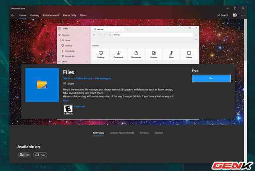Screen dimensions: 255x171
Task: Switch to the Gaming tab
Action: tap(35, 15)
